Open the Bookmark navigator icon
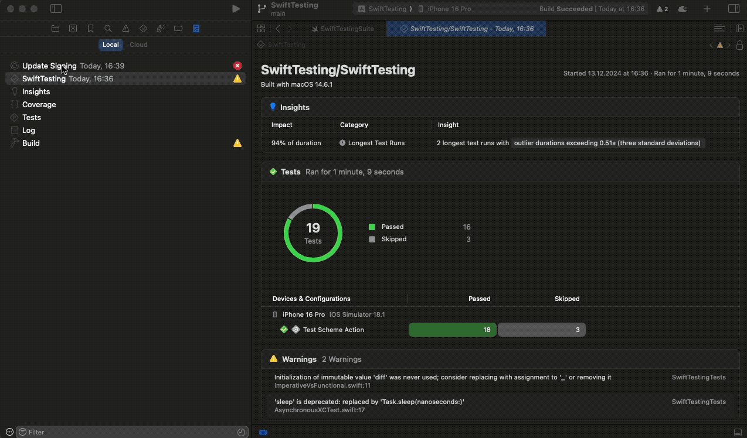 tap(90, 28)
